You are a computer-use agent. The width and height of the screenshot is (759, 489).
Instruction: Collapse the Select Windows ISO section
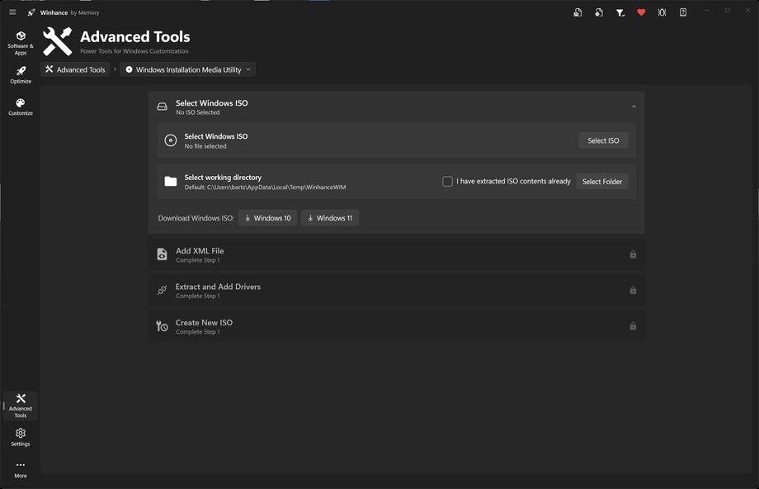[634, 107]
